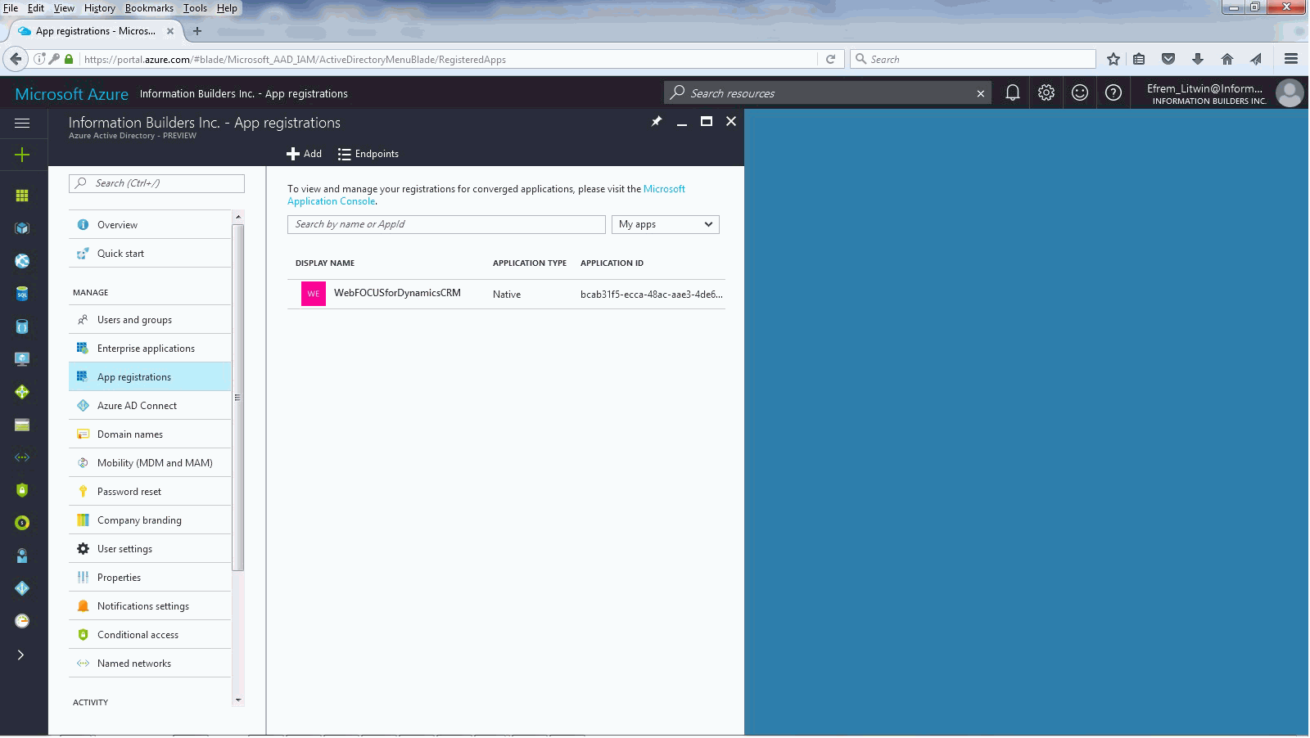The height and width of the screenshot is (738, 1310).
Task: Open Mobility (MDM and MAM)
Action: tap(150, 463)
